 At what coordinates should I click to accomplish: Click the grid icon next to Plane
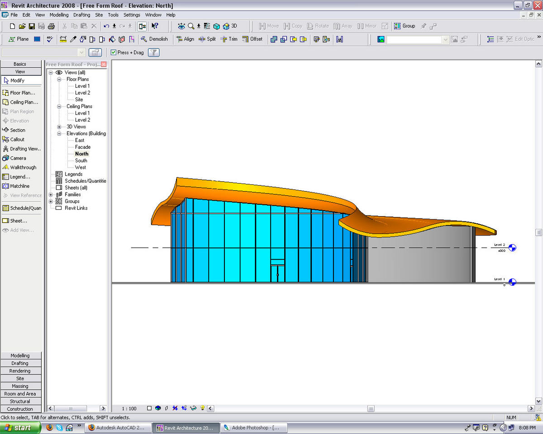(x=37, y=39)
